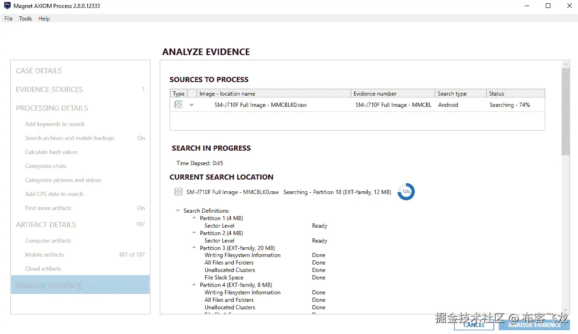Select the Searching - 74% status cell
The width and height of the screenshot is (578, 334).
click(510, 105)
